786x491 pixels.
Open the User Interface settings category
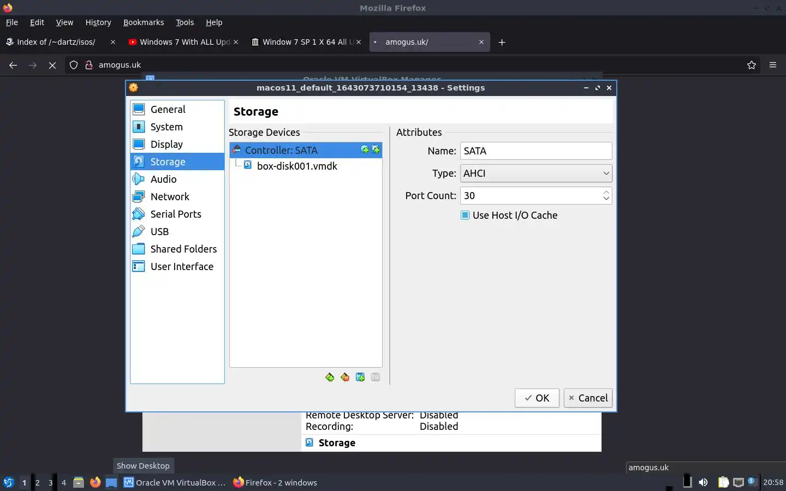click(177, 266)
